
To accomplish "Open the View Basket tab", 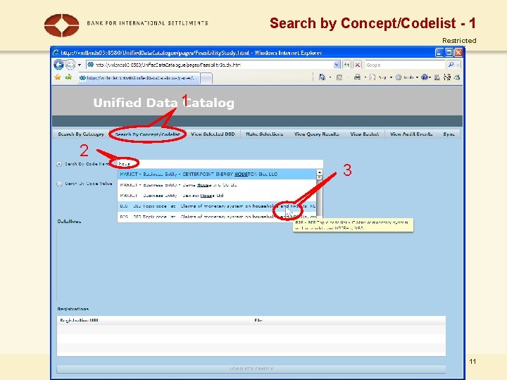I will point(365,134).
